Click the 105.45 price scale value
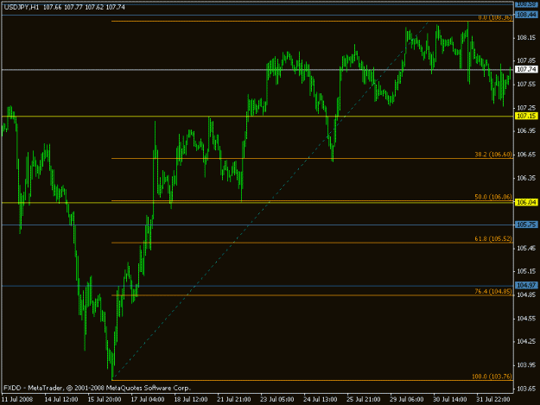This screenshot has width=540, height=405. point(526,248)
